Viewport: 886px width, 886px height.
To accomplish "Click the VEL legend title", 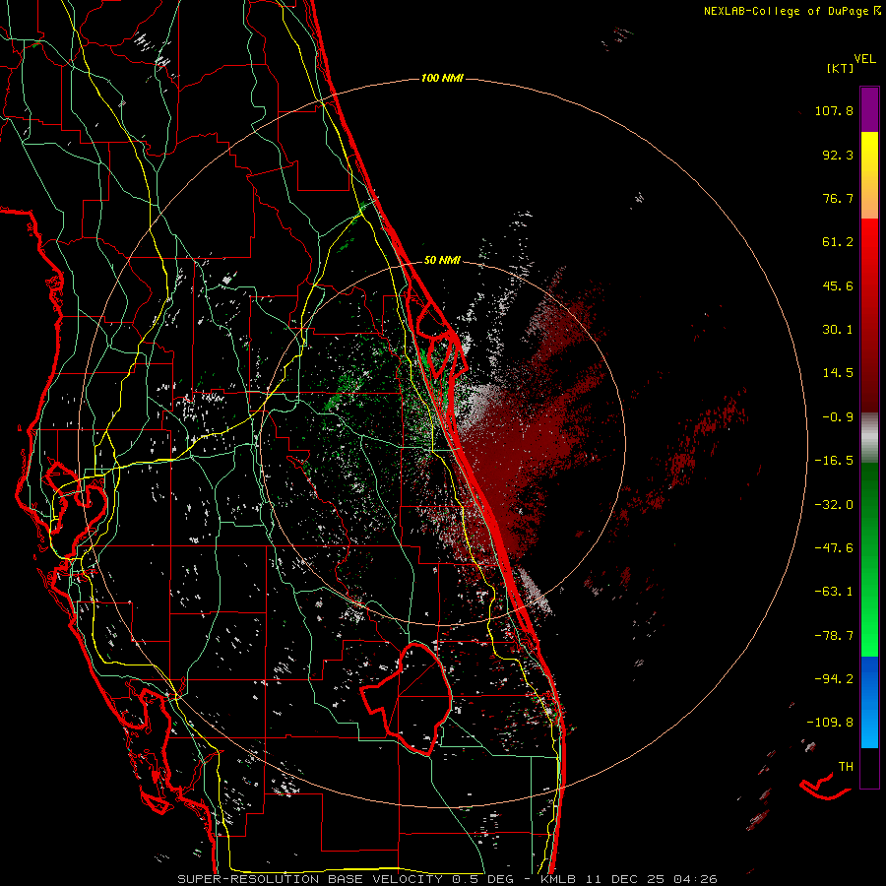I will [864, 58].
